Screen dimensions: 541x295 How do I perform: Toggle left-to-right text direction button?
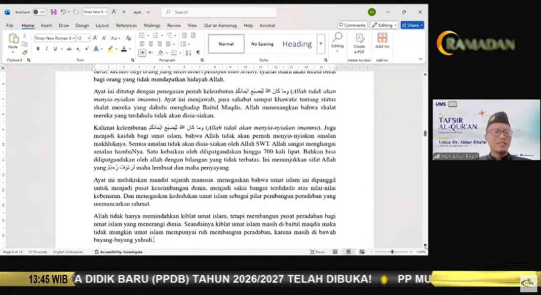click(x=142, y=52)
